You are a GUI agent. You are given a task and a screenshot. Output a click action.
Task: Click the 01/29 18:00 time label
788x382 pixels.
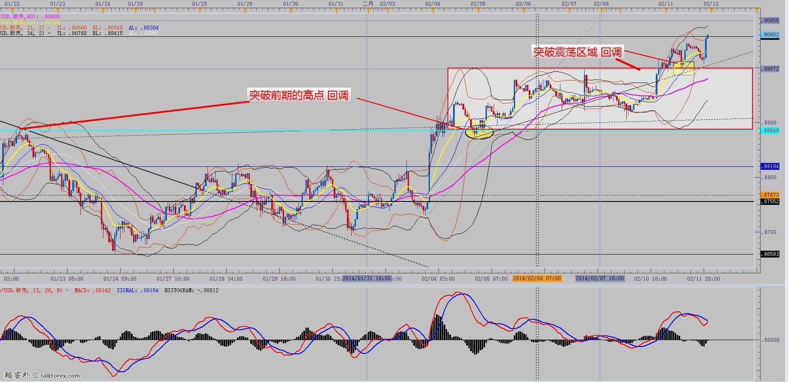(x=279, y=278)
